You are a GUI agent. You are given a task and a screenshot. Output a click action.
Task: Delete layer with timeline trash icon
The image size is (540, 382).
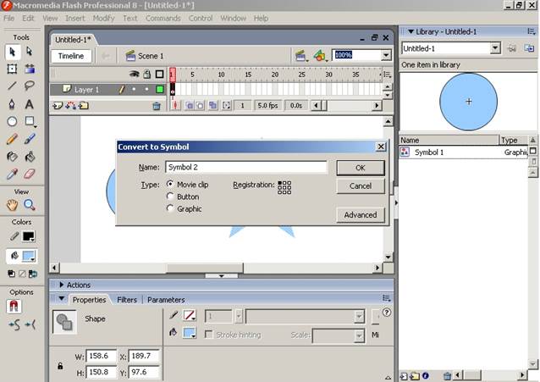[157, 106]
